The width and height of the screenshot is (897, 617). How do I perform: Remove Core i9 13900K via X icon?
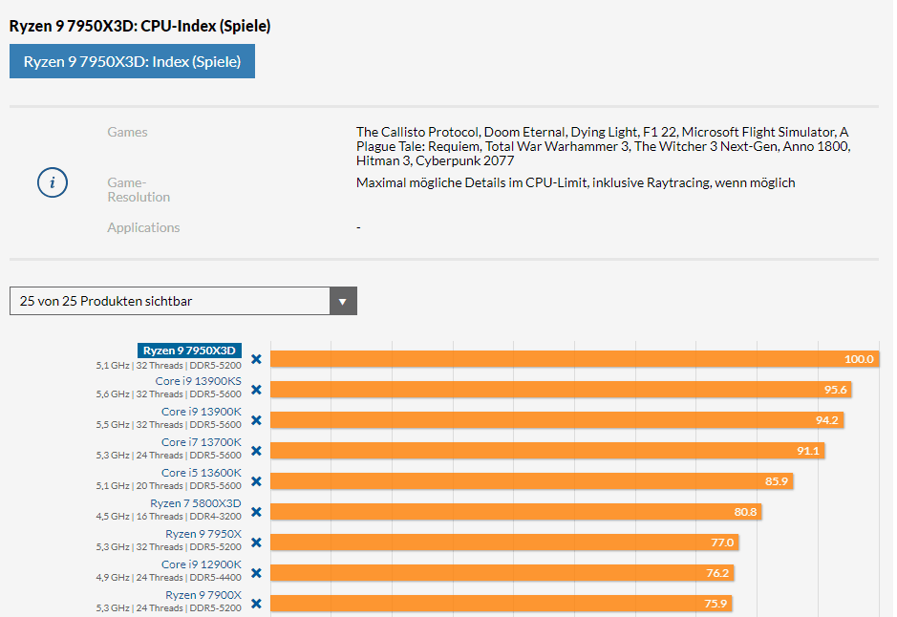click(256, 420)
